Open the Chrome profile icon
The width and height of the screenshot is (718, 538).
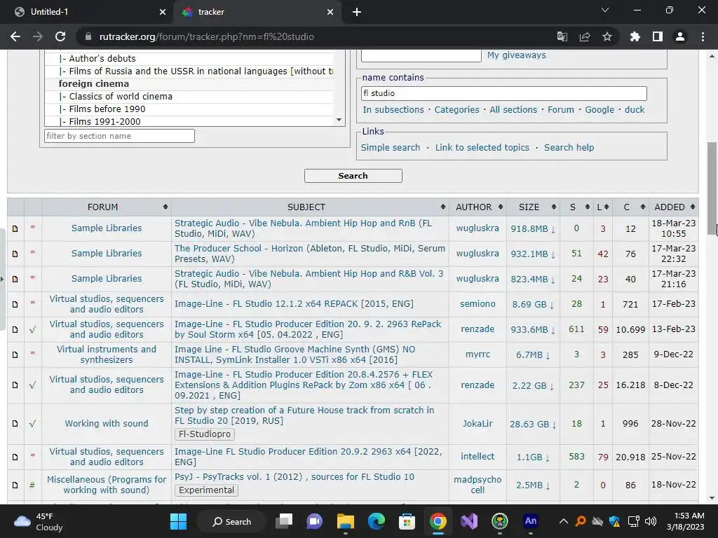pyautogui.click(x=680, y=36)
